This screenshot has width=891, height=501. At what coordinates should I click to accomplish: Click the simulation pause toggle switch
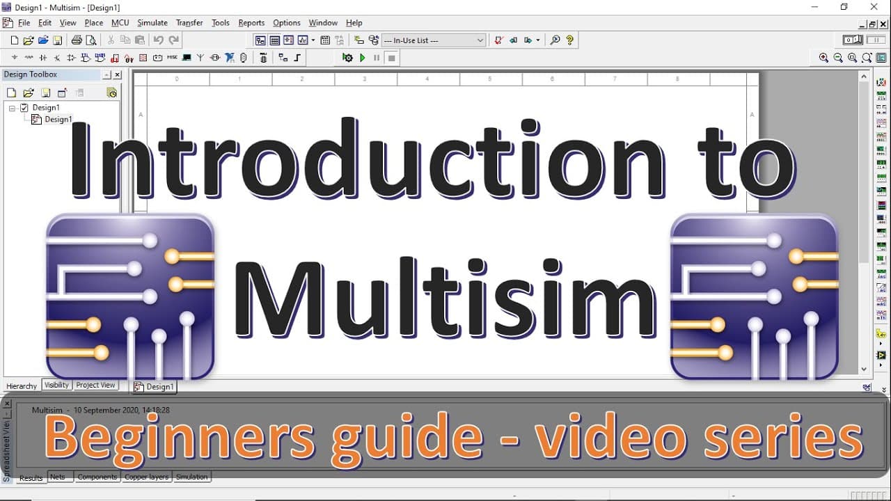876,40
